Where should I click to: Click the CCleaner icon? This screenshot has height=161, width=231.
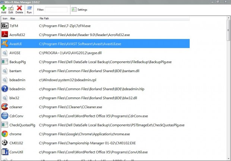click(x=4, y=107)
